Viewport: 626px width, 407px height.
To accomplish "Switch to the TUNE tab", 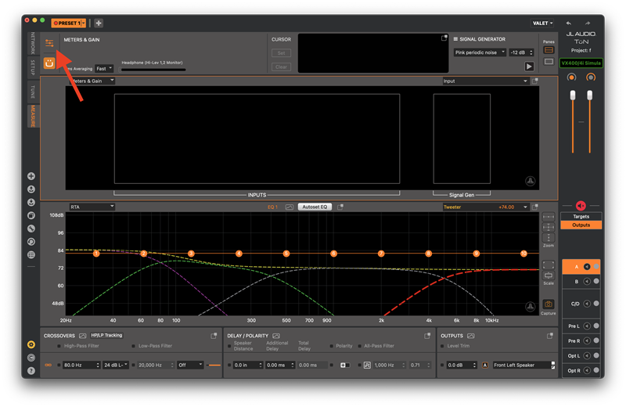I will 33,92.
